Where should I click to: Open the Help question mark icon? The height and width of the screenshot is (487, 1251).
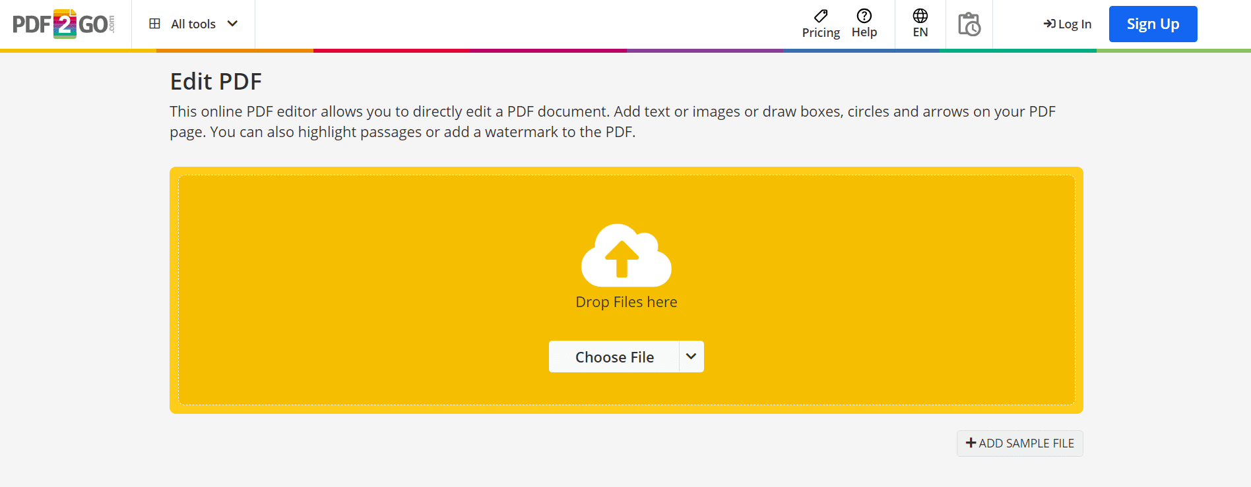point(864,16)
